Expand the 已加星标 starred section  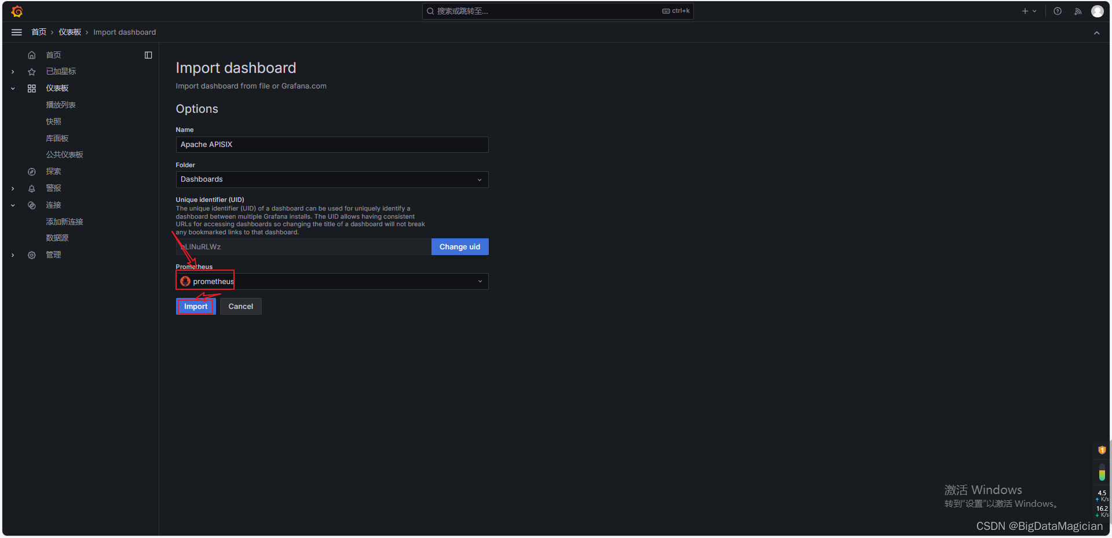(x=13, y=72)
